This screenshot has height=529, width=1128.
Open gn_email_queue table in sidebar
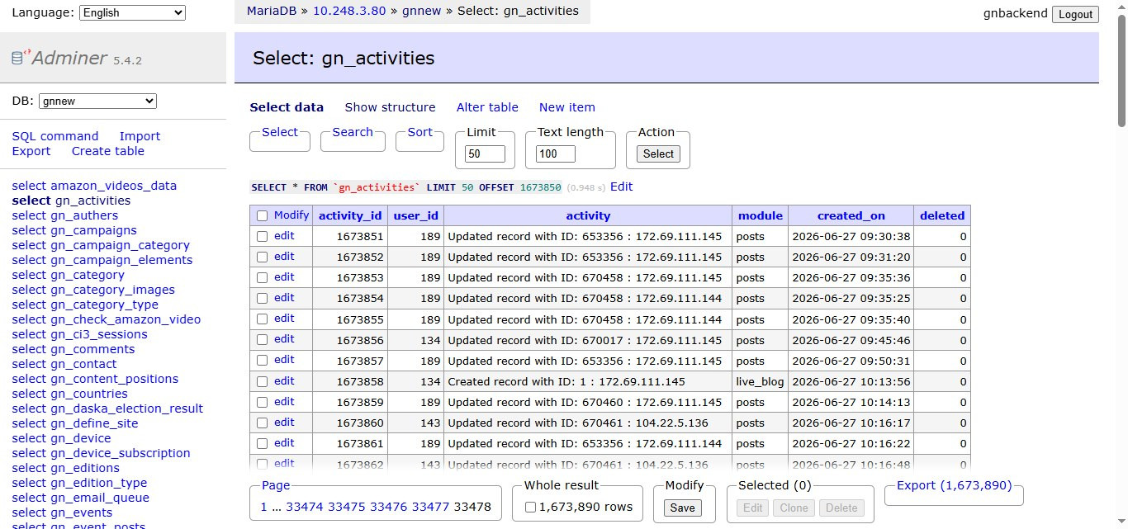(100, 498)
